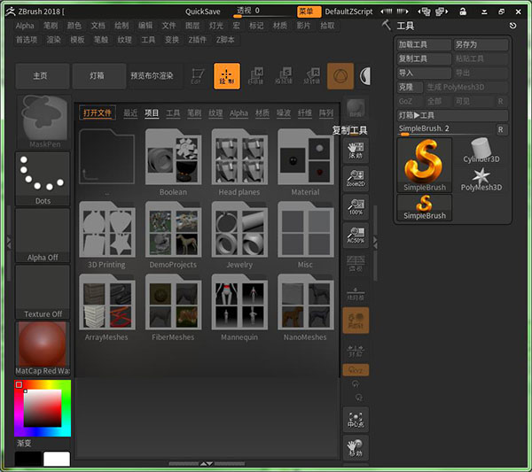Open the MaskPen brush thumbnail
The width and height of the screenshot is (532, 472).
43,122
